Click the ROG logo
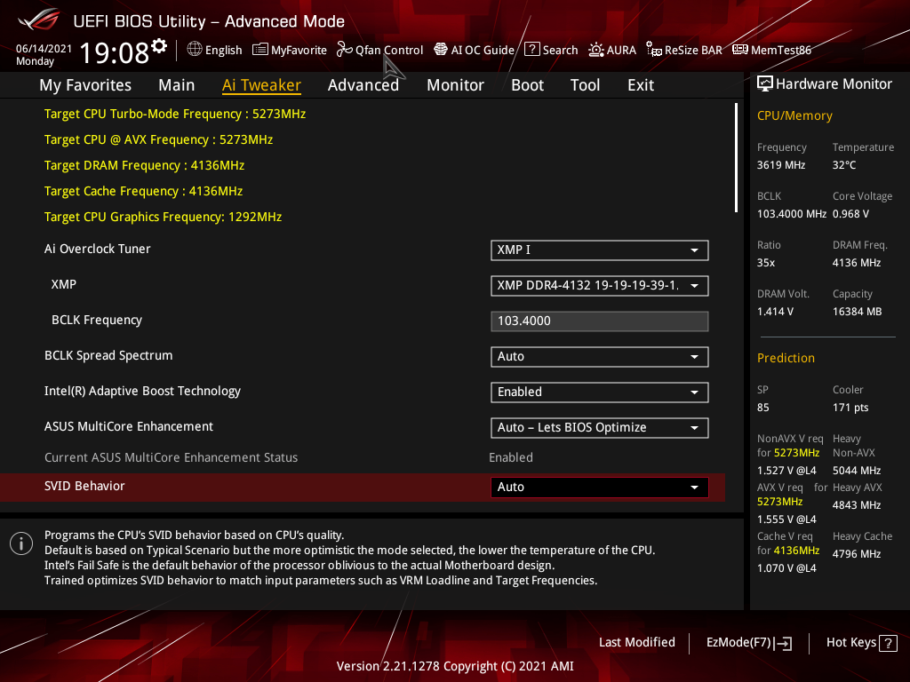The image size is (910, 682). tap(39, 20)
